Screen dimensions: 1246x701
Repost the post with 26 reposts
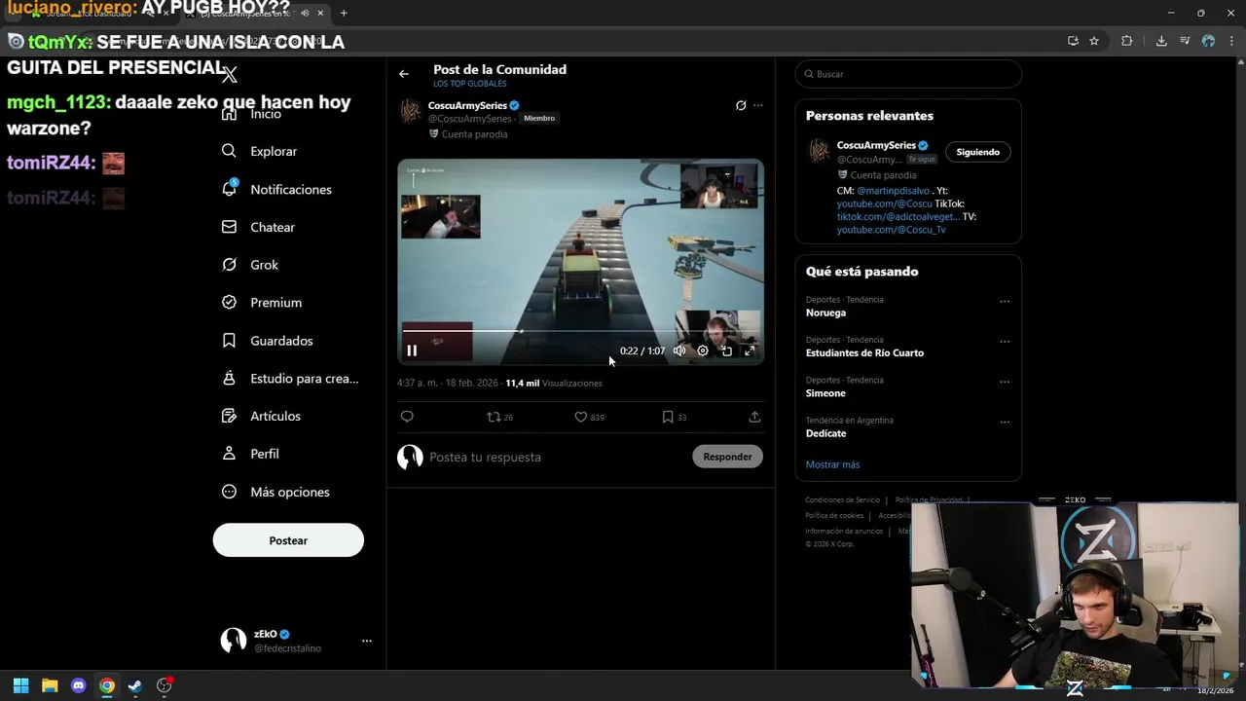[500, 417]
